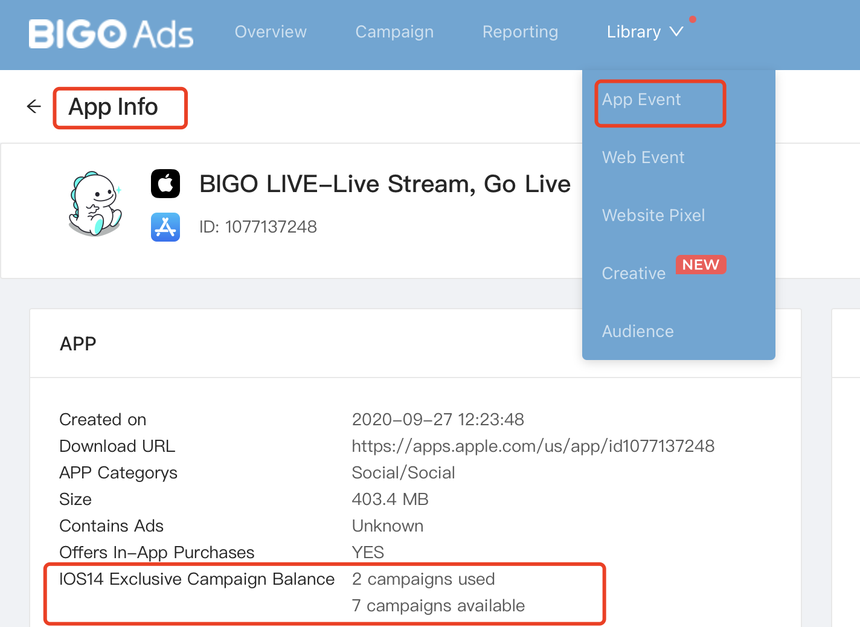Screen dimensions: 860x627
Task: Click the APP Categorys label
Action: click(118, 473)
